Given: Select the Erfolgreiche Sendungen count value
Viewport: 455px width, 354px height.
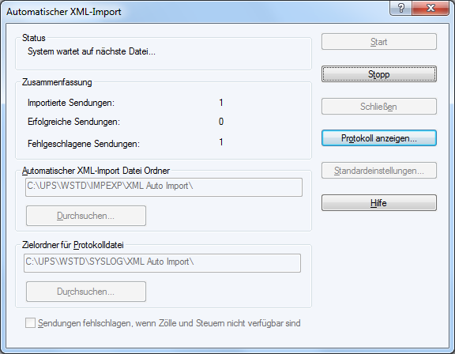Looking at the screenshot, I should (221, 121).
